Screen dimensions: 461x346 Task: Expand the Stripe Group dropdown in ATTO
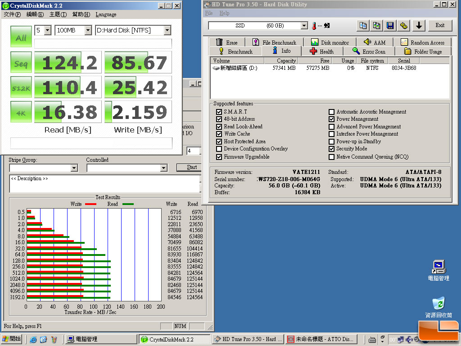(x=74, y=168)
